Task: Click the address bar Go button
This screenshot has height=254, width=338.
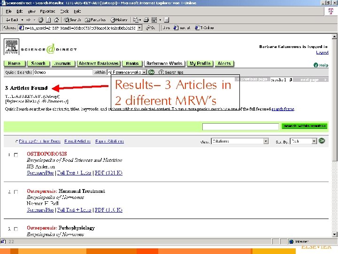Action: [151, 28]
